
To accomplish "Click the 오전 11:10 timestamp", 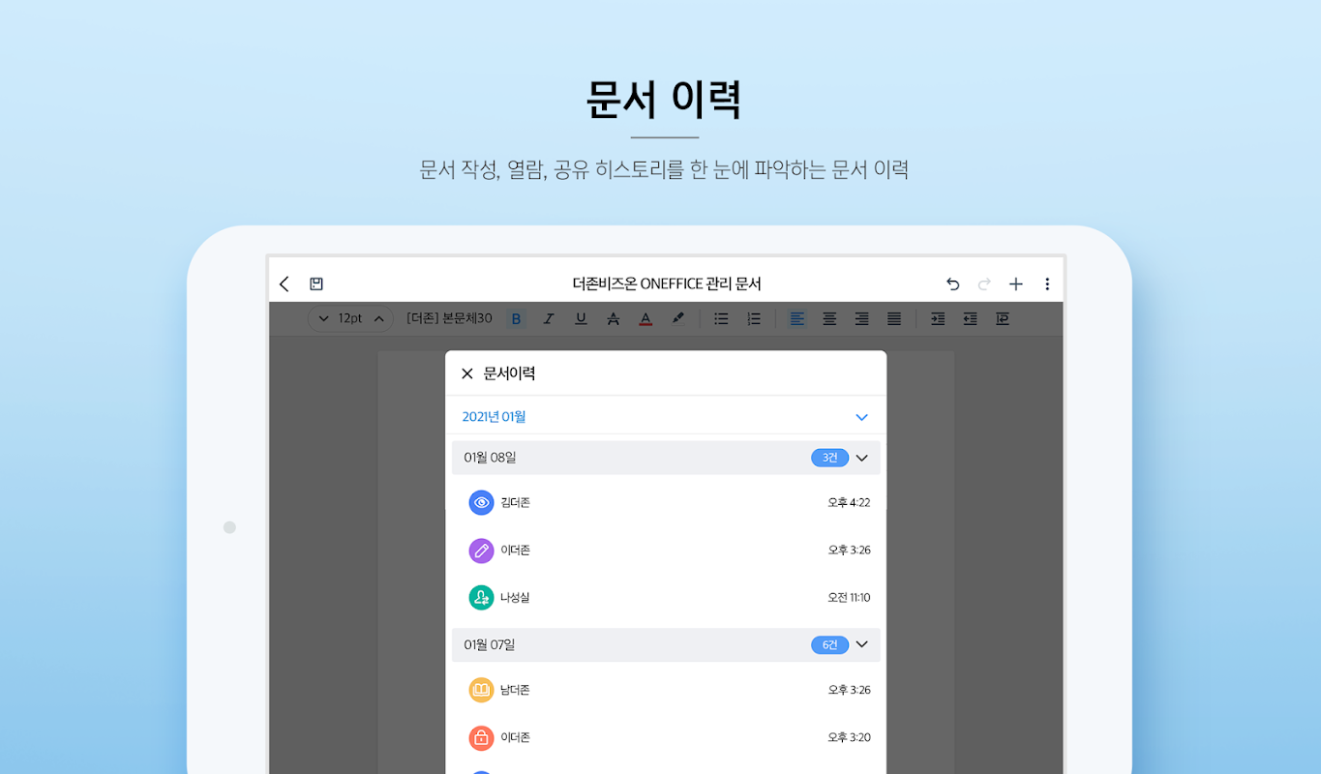I will pos(849,598).
